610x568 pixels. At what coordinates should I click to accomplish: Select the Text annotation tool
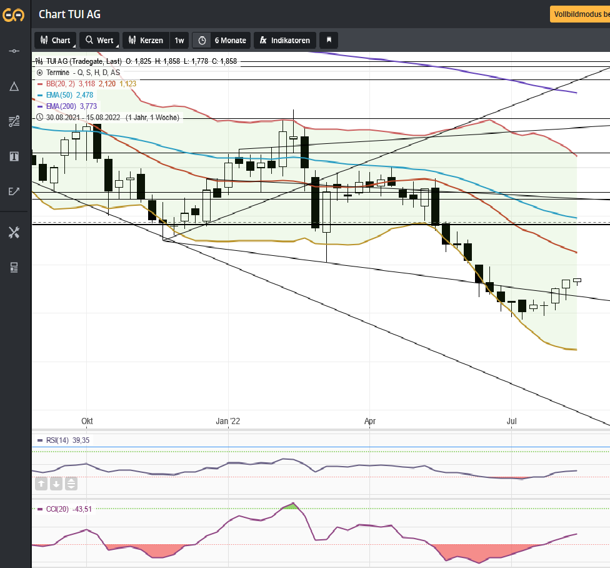pos(14,156)
